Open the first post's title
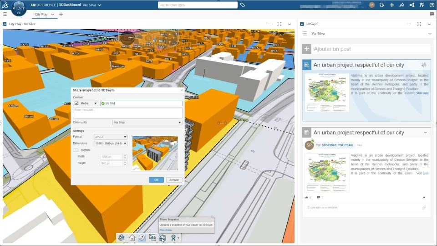 (x=359, y=65)
